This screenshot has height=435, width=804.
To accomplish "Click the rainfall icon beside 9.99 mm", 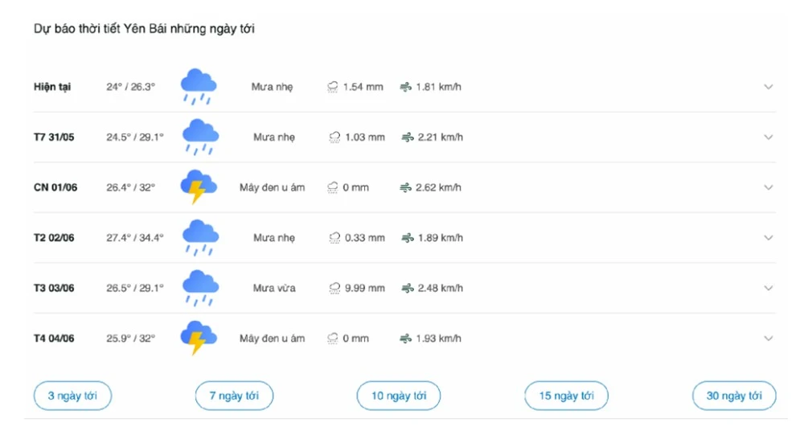I will tap(334, 288).
